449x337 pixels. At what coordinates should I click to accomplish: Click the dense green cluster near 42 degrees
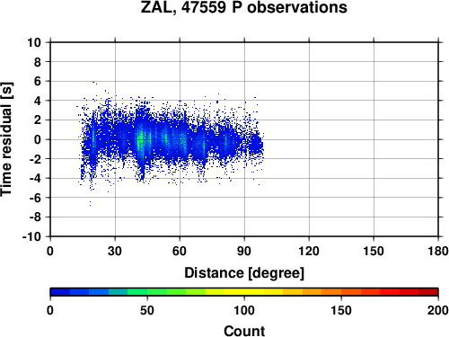click(x=139, y=141)
